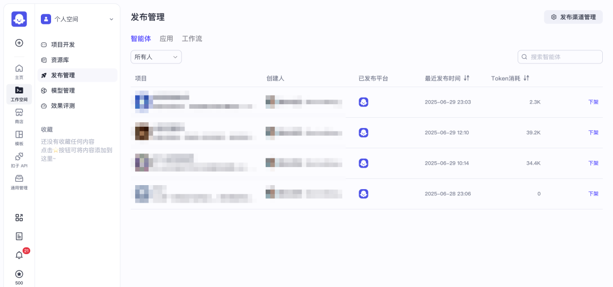
Task: Click the 个人空间 avatar icon
Action: point(46,19)
